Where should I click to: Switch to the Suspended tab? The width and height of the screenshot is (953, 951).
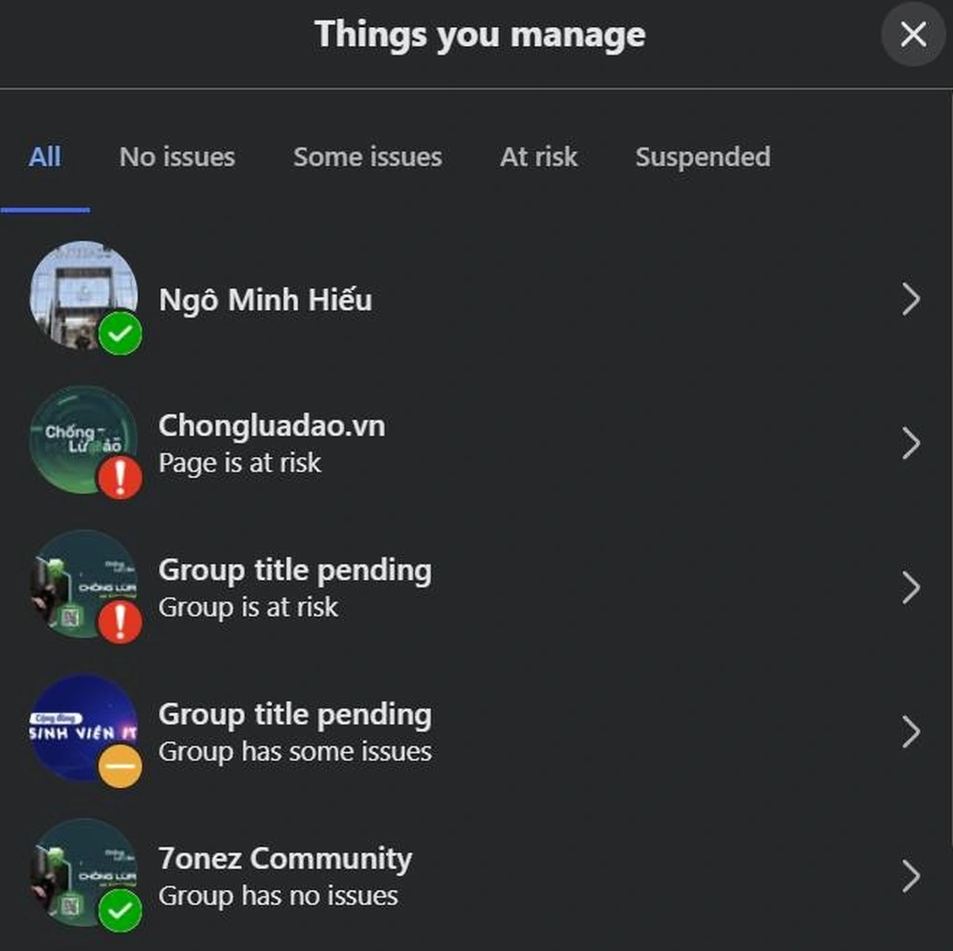point(703,156)
